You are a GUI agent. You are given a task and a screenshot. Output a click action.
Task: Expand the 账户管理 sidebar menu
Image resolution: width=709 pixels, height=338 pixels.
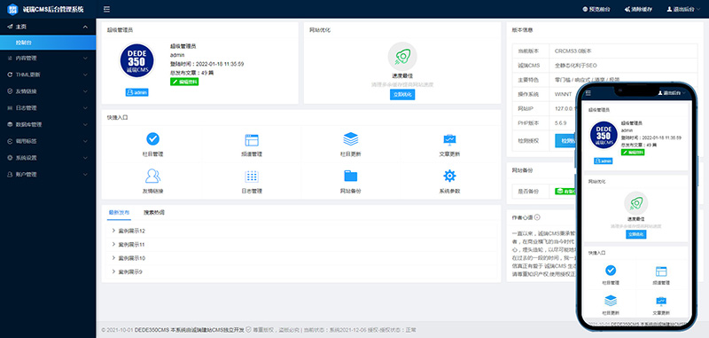pos(48,174)
